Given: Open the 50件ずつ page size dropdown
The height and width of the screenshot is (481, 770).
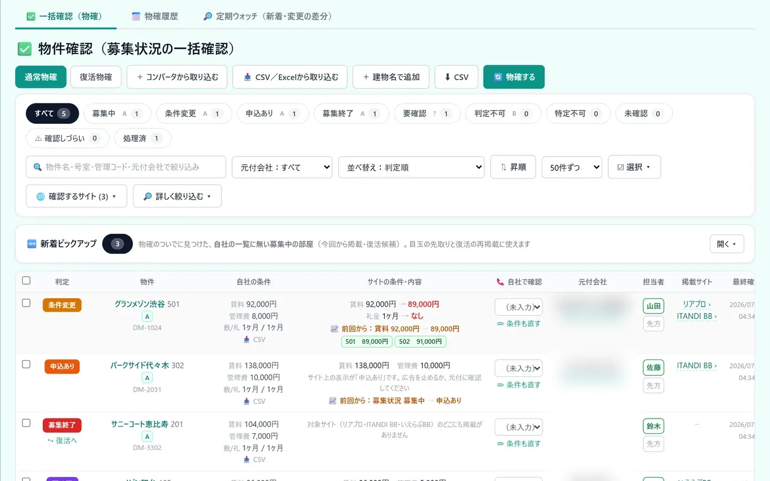Looking at the screenshot, I should click(572, 167).
